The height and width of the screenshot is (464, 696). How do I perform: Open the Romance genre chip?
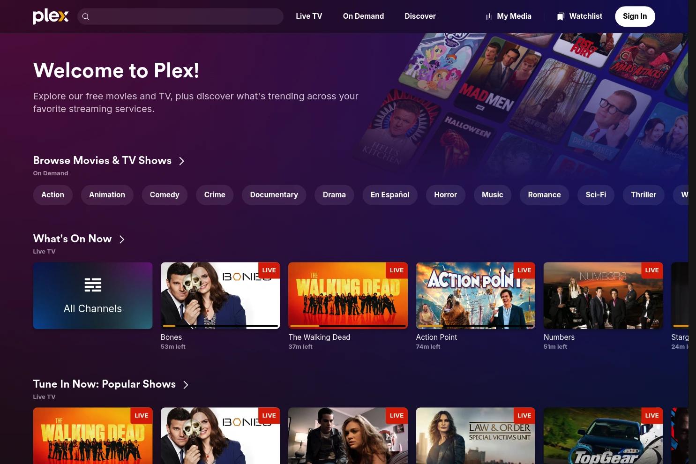pos(544,195)
